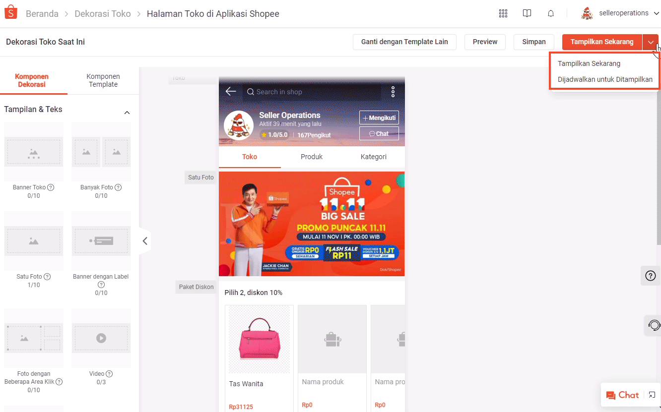Switch to the Komponen Template tab
661x412 pixels.
(x=103, y=80)
